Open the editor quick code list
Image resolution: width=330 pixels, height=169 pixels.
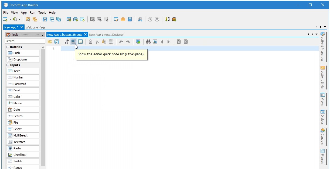point(74,42)
